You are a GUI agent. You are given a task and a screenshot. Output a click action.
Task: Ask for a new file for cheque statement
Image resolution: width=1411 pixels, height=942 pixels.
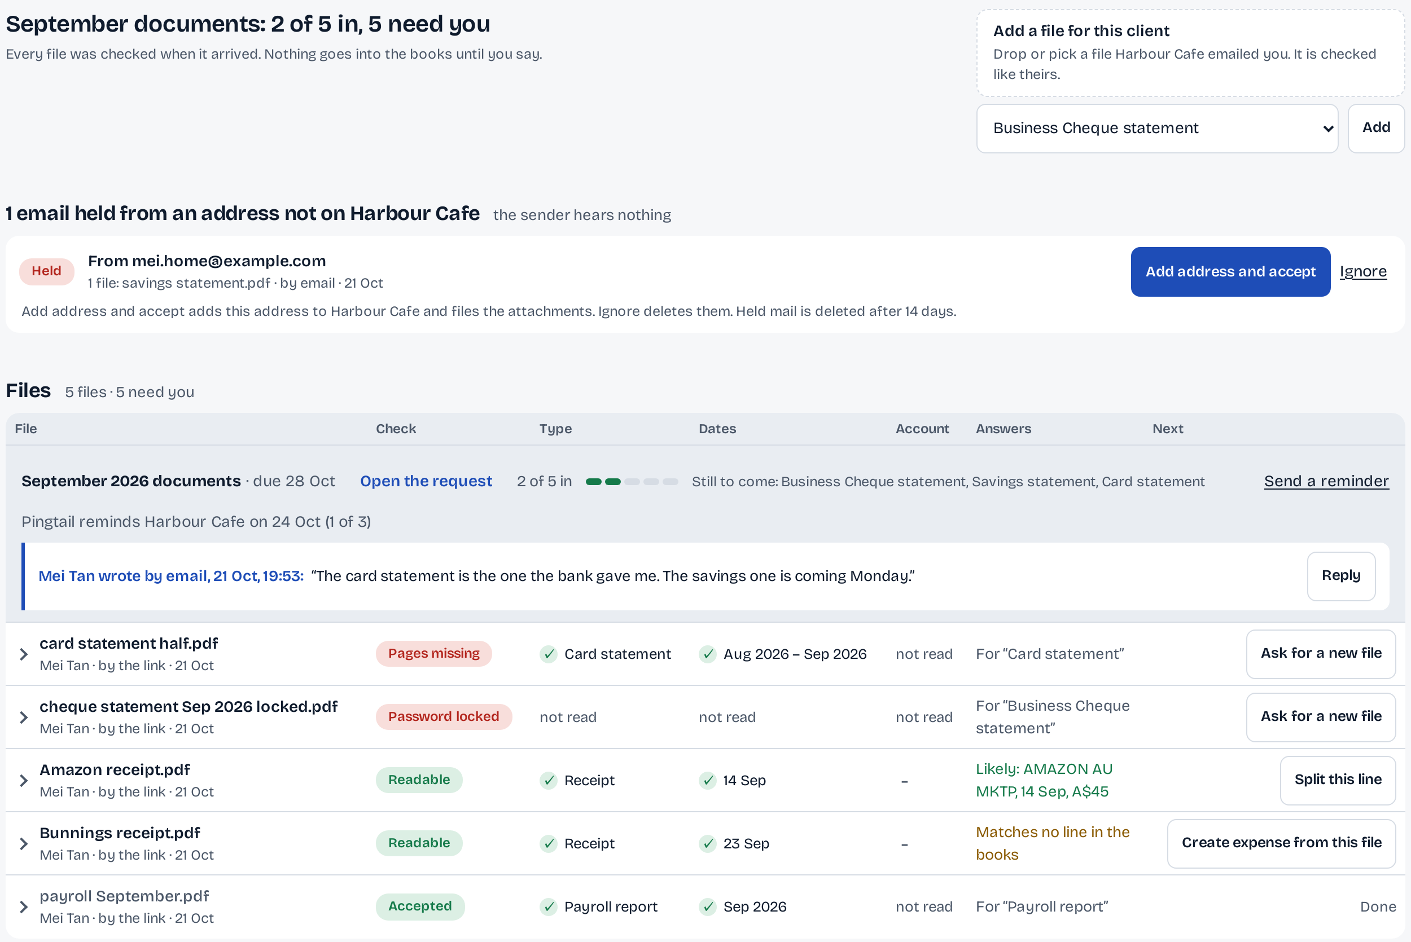[x=1321, y=717]
